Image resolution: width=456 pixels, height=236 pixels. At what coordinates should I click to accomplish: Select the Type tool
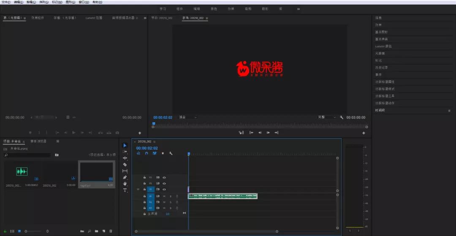pyautogui.click(x=125, y=190)
